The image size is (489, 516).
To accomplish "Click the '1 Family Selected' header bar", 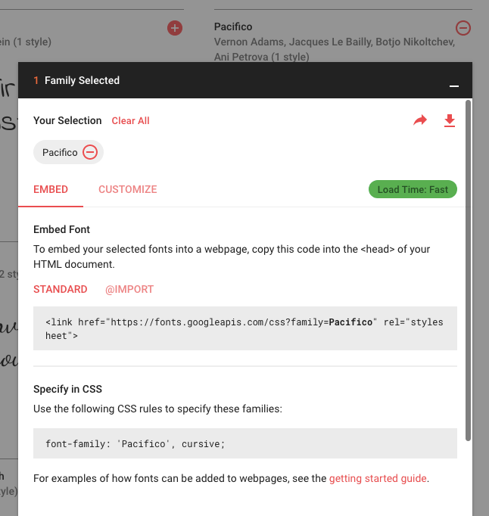I will pyautogui.click(x=245, y=80).
